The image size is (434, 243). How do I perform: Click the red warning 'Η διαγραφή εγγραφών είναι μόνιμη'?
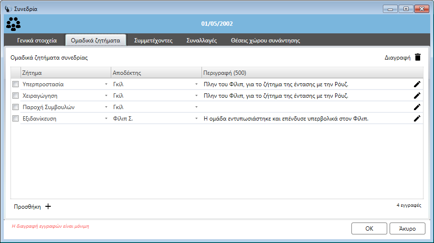51,226
